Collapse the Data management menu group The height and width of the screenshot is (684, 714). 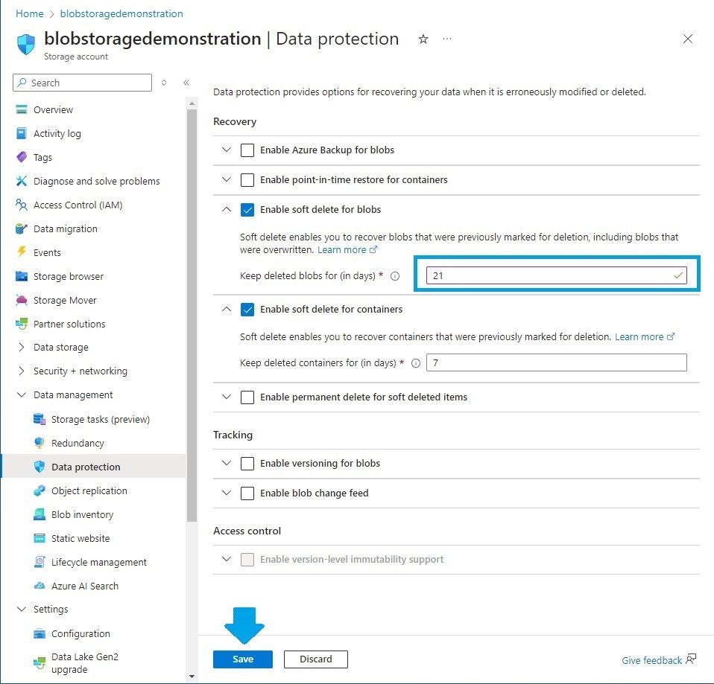click(22, 394)
